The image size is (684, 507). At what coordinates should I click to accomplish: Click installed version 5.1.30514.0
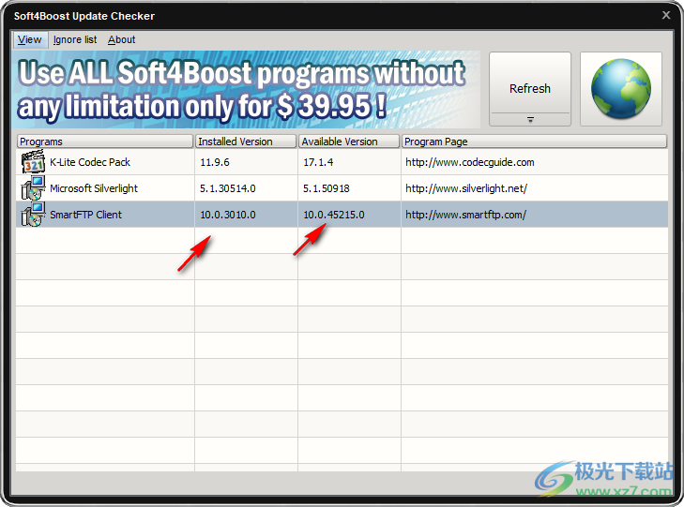[x=228, y=188]
